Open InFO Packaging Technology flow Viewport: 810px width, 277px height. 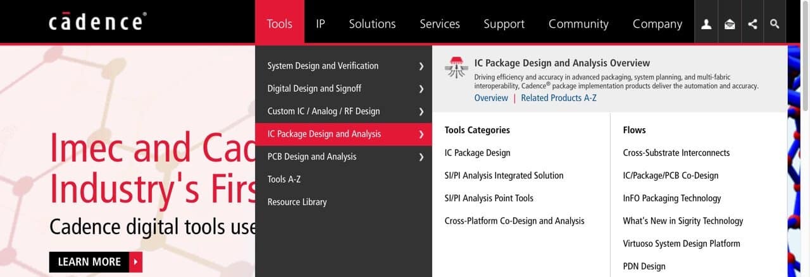[x=672, y=198]
